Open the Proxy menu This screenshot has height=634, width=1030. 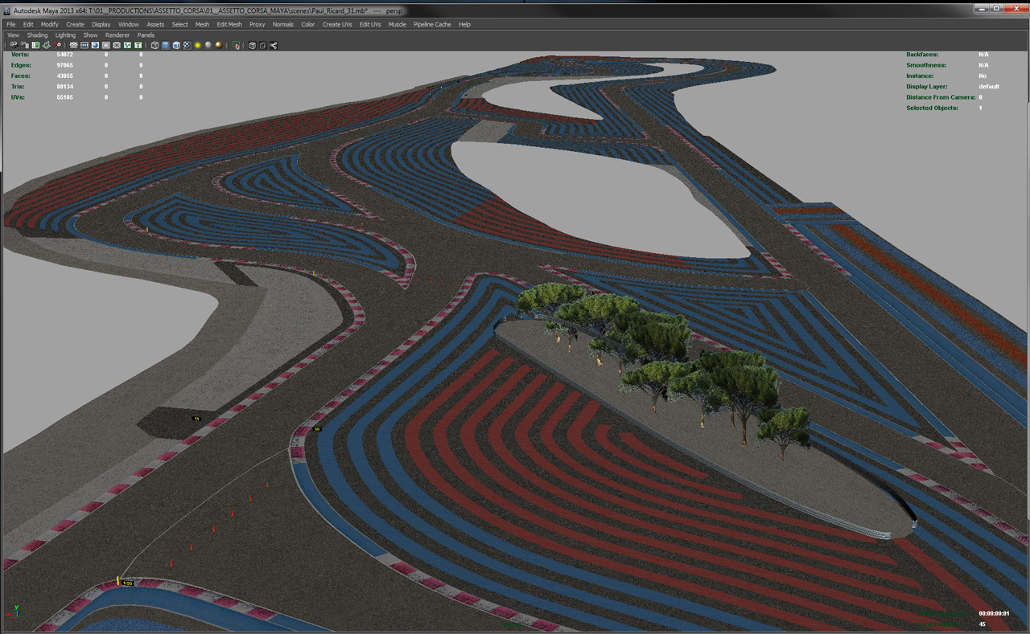257,25
